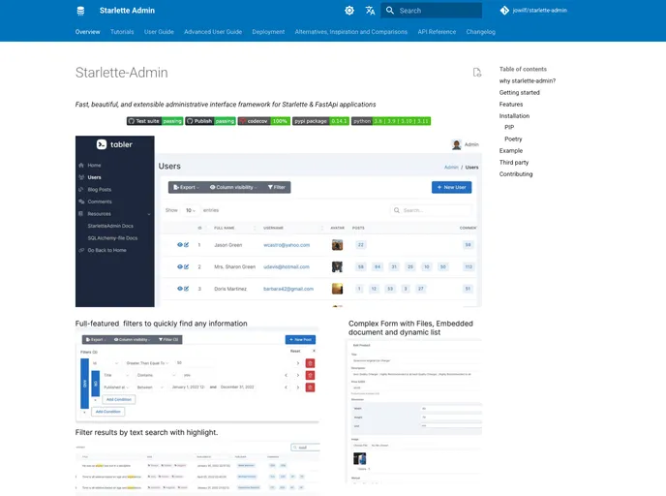
Task: Click the Filter button in Users toolbar
Action: [277, 187]
